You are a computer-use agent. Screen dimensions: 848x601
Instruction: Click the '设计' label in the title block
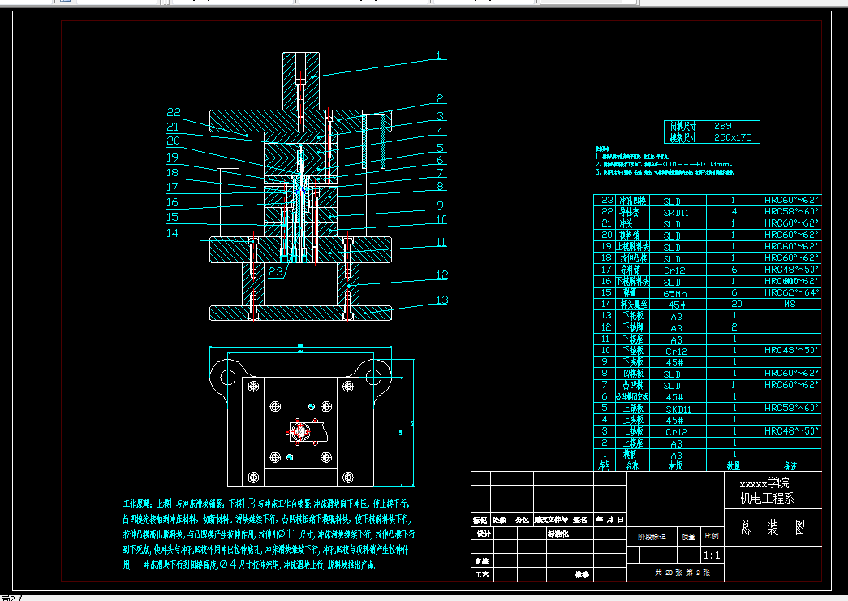pos(483,534)
